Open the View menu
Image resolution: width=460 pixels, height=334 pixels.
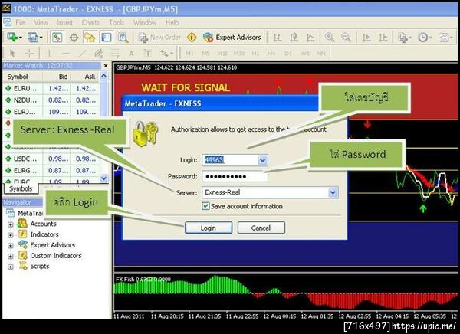(x=41, y=22)
